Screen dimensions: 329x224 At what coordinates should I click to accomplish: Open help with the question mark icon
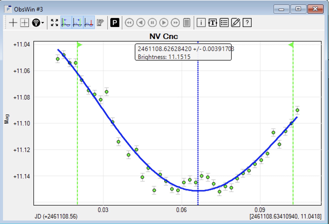[x=247, y=23]
